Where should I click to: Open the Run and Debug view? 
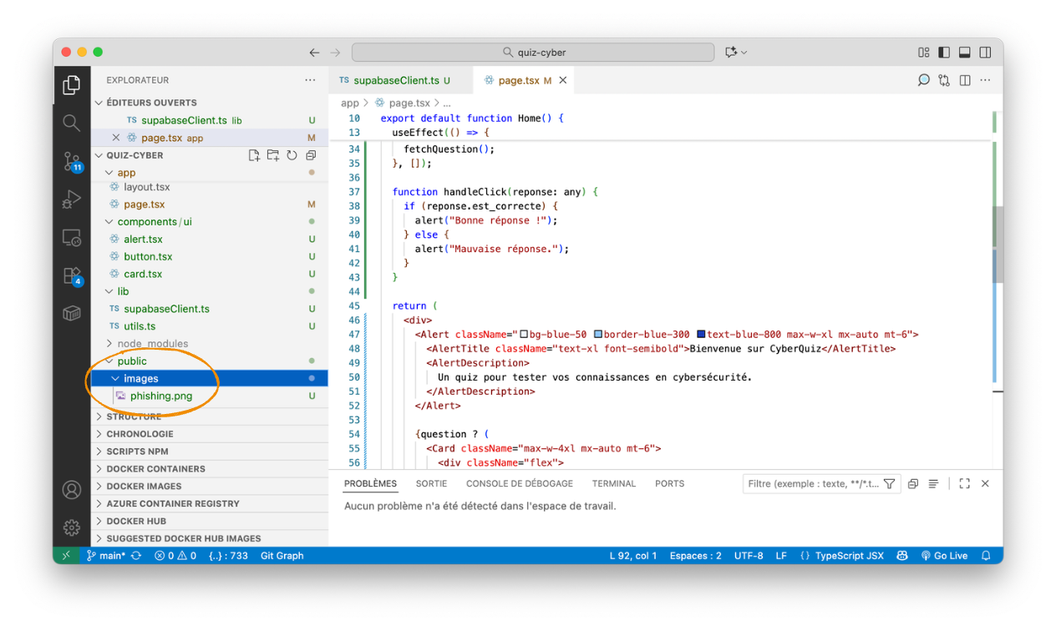72,199
